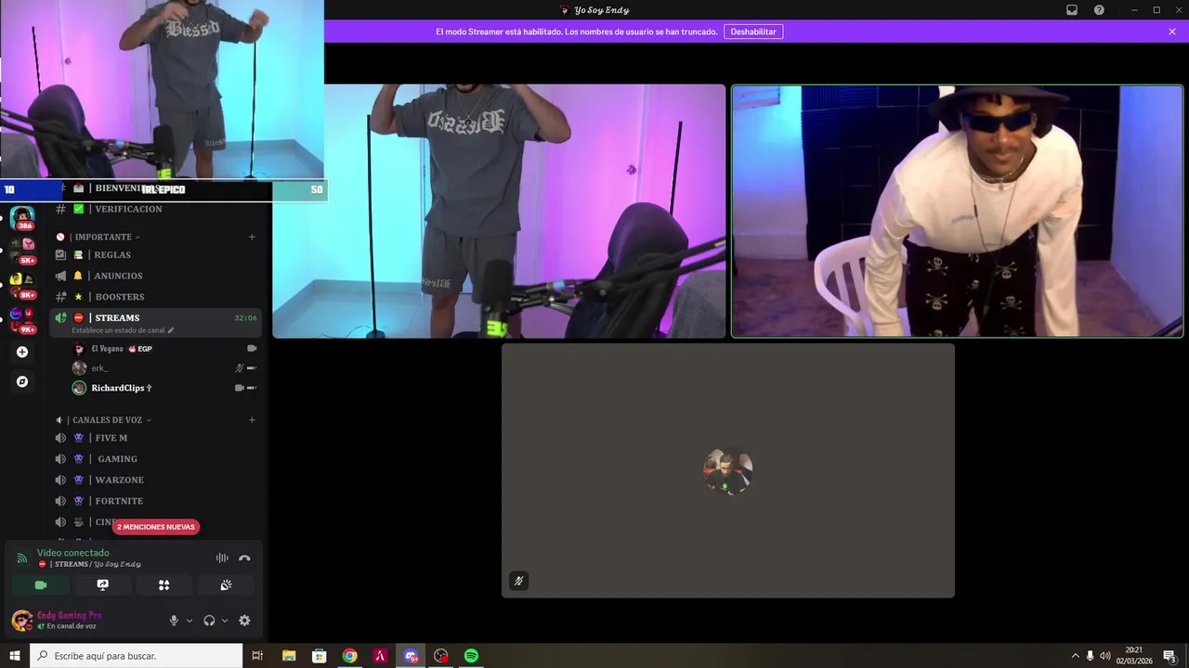Show hidden tray icons arrow
The width and height of the screenshot is (1189, 668).
[1076, 656]
